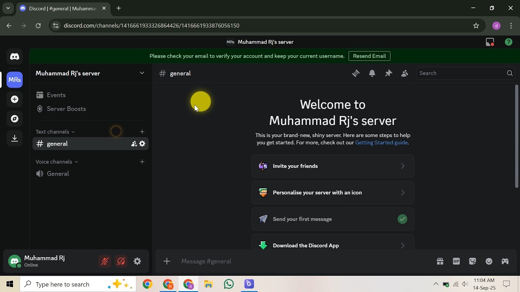Open user settings gear icon
Image resolution: width=520 pixels, height=292 pixels.
coord(137,262)
